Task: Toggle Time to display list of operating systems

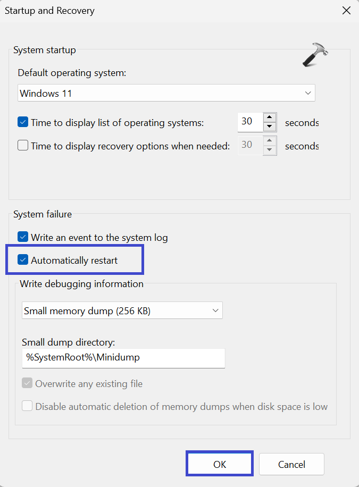Action: pos(23,122)
